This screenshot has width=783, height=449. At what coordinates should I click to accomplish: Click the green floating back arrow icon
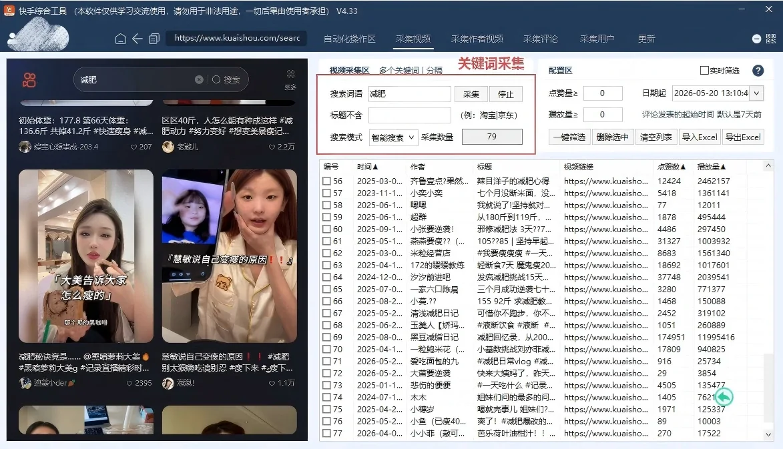click(x=724, y=397)
